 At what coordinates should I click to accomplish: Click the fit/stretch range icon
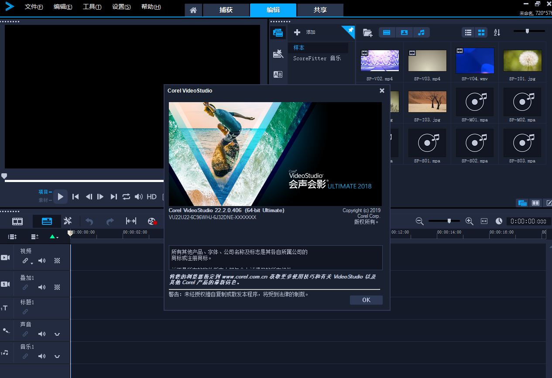(131, 221)
